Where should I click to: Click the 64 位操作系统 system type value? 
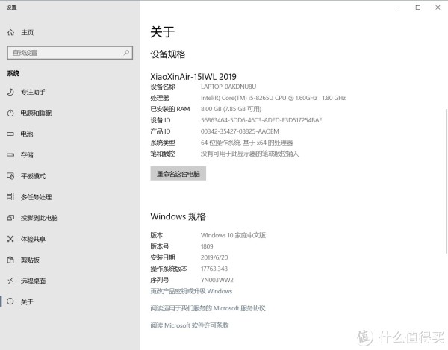(246, 143)
